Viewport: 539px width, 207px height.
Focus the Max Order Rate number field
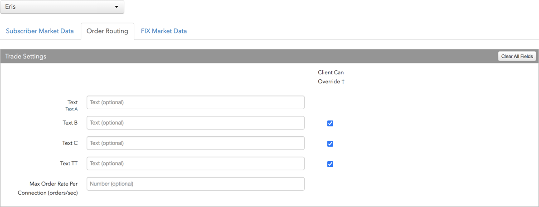coord(195,183)
